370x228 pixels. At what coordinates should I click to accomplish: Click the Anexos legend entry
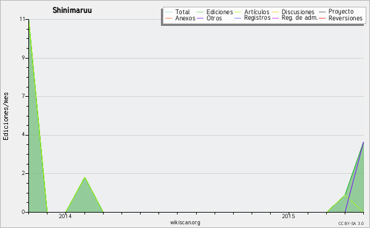click(x=180, y=18)
